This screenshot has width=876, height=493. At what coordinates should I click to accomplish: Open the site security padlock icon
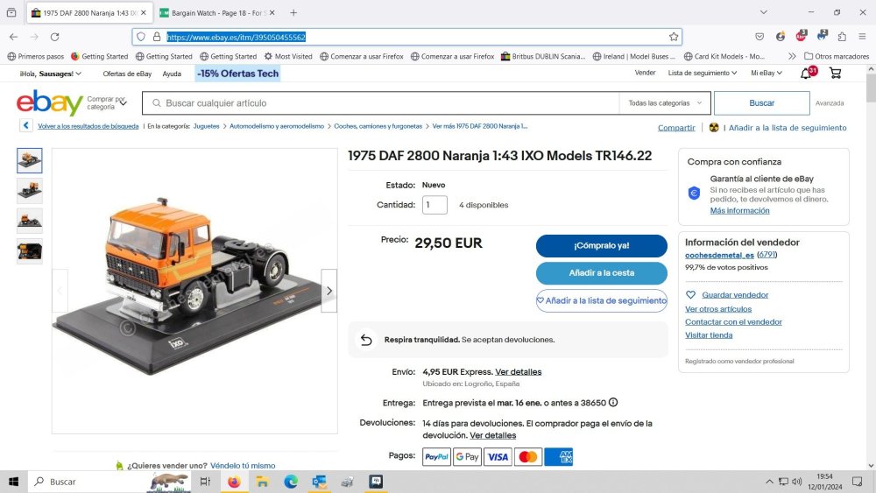[x=157, y=37]
